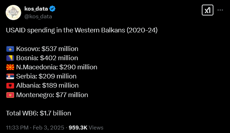Click the Serbia flag emoji
The image size is (230, 133).
click(x=10, y=76)
